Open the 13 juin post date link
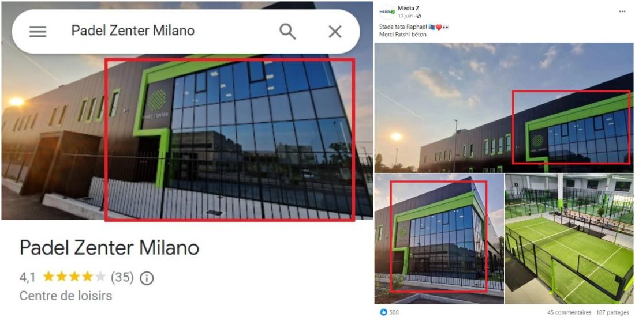The image size is (635, 321). coord(406,16)
